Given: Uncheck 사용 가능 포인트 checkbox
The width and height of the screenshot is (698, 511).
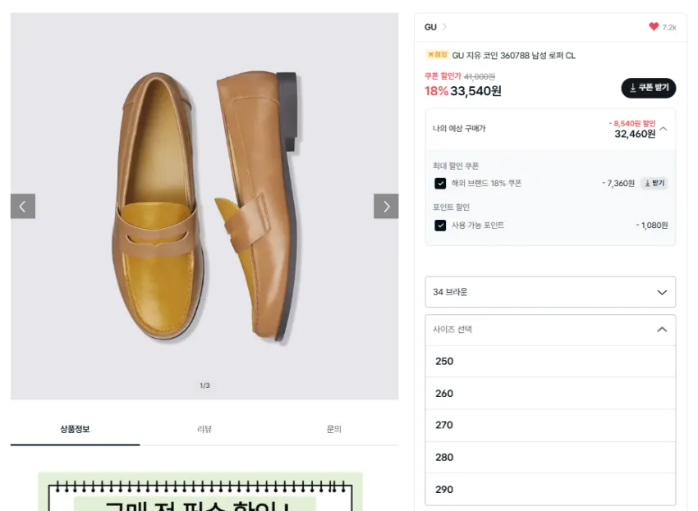Looking at the screenshot, I should [x=440, y=226].
